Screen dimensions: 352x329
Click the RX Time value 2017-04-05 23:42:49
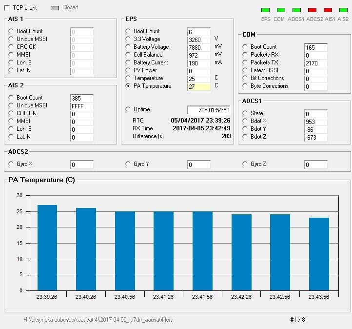(201, 128)
